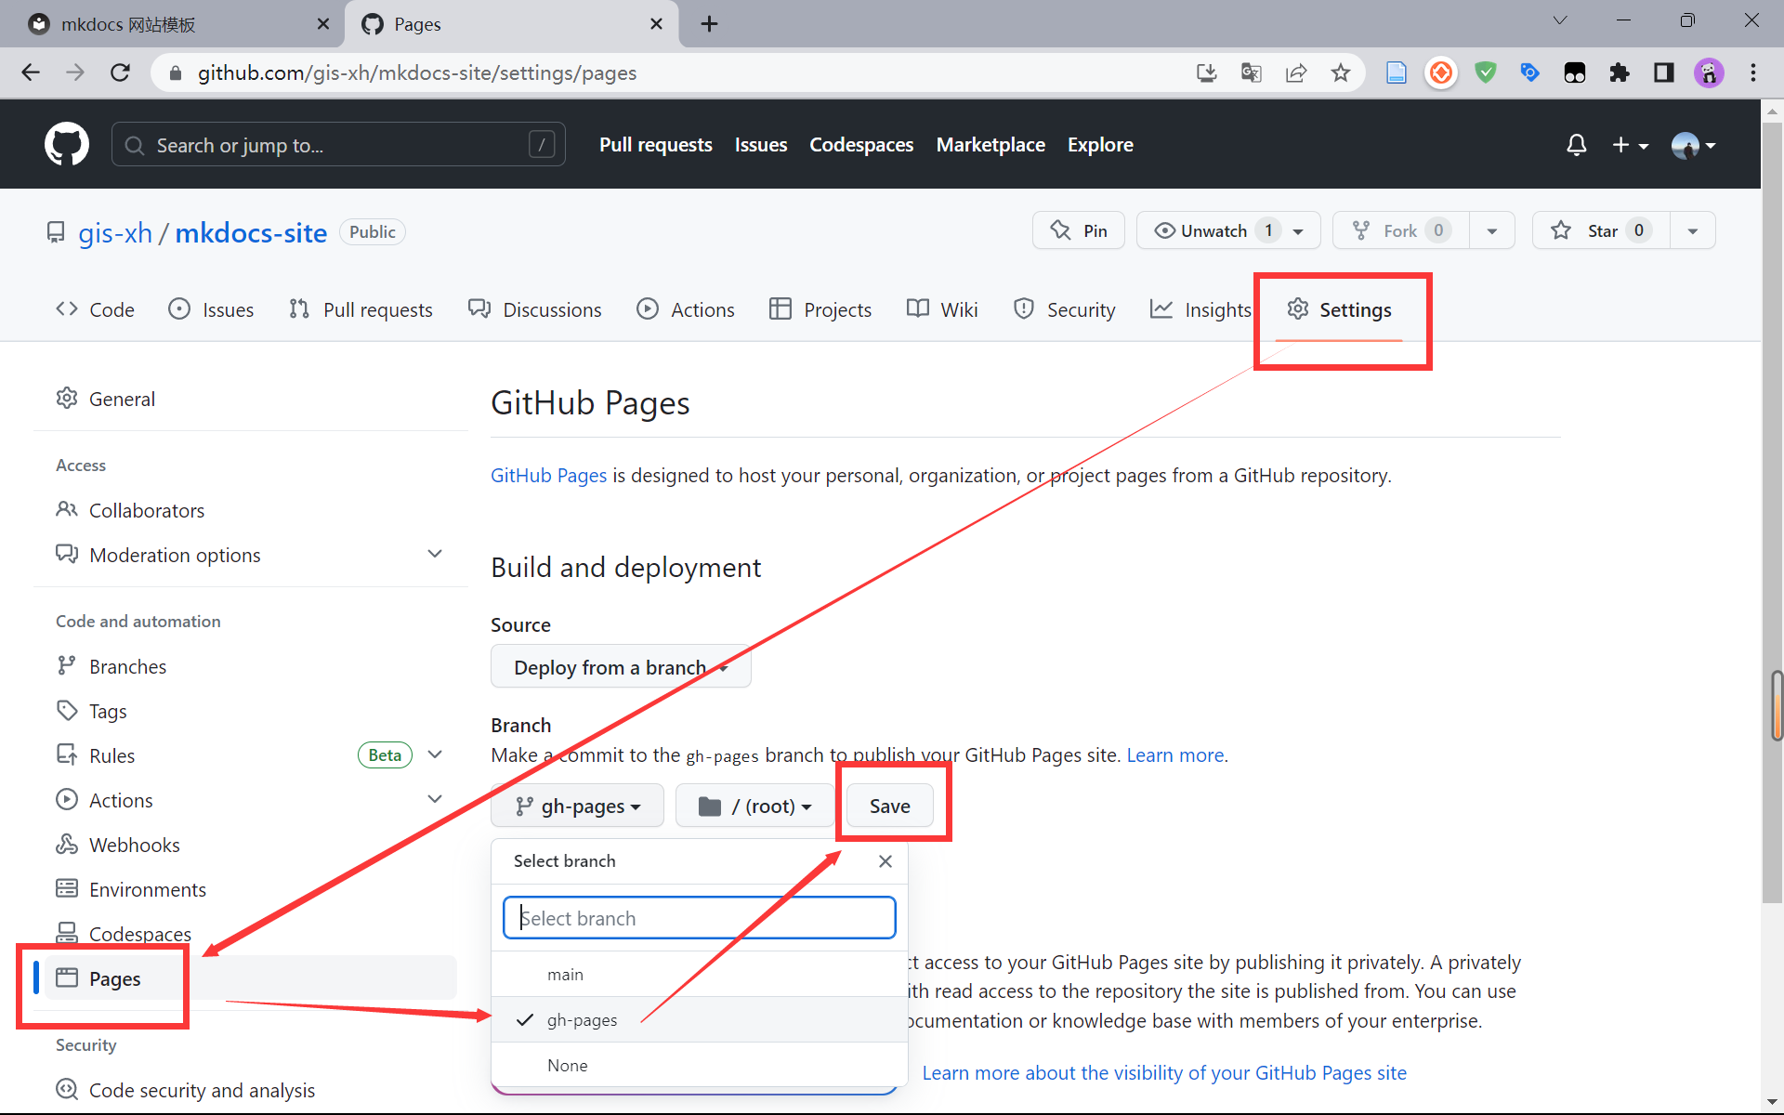This screenshot has width=1784, height=1115.
Task: Star the mkdocs-site repository
Action: (x=1601, y=230)
